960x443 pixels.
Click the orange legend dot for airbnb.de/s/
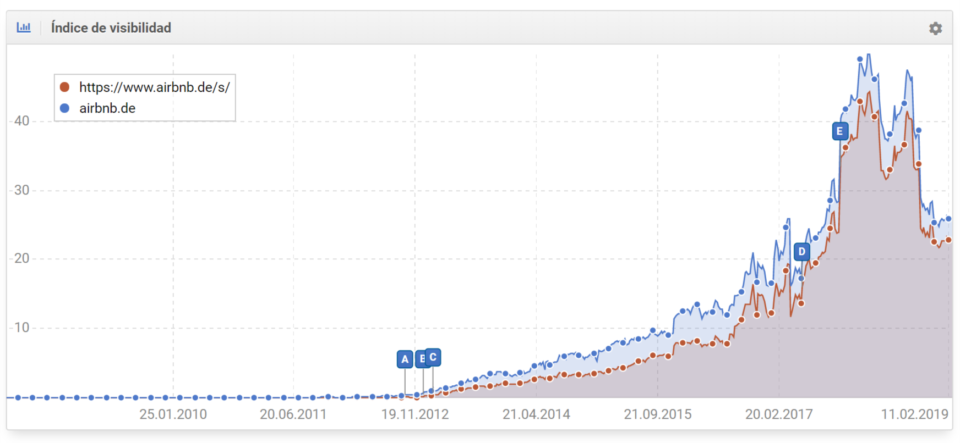point(64,87)
